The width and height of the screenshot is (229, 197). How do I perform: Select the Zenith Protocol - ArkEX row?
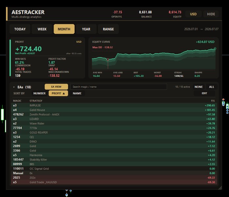[x=114, y=114]
